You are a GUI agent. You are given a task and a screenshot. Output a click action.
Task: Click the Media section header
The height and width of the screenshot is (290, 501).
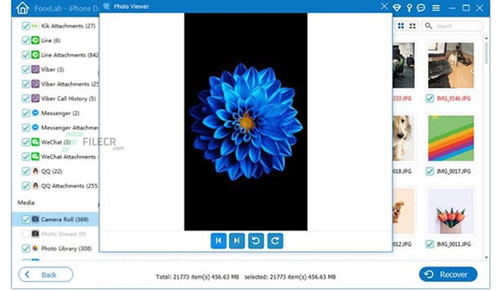click(x=26, y=203)
